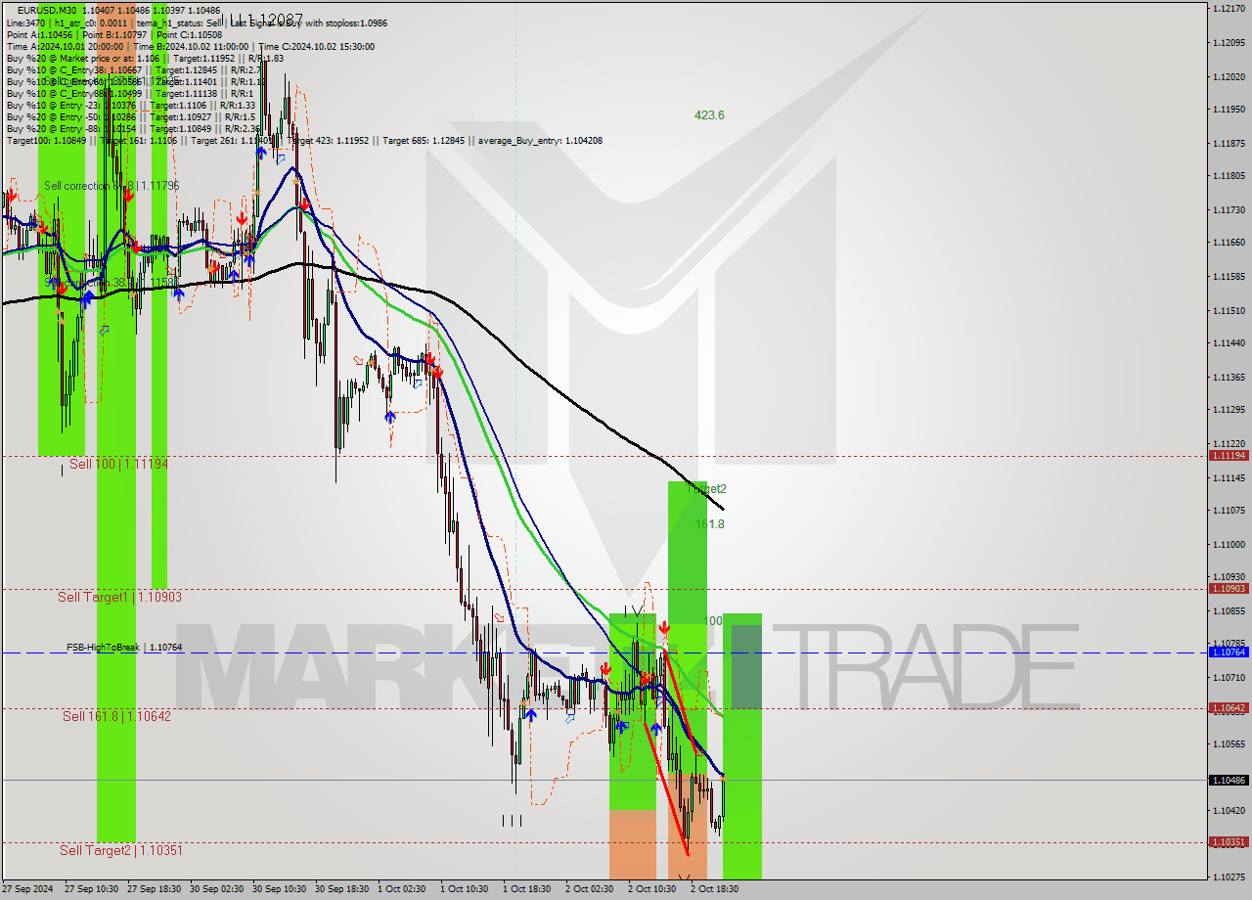Click the '1 Oct 10:30' time axis label
The width and height of the screenshot is (1252, 900).
(x=464, y=889)
